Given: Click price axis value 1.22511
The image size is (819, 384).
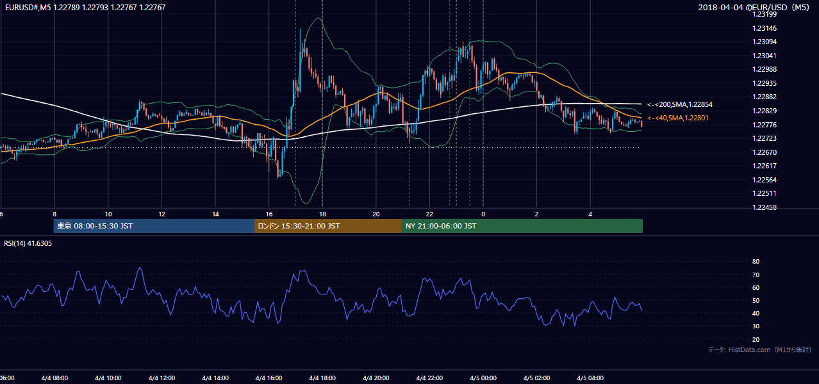Looking at the screenshot, I should (765, 193).
